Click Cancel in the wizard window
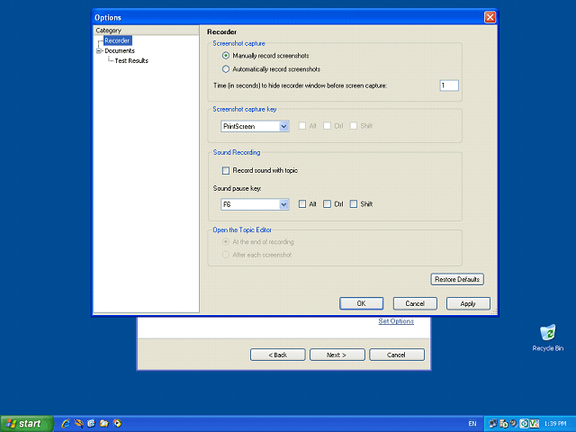This screenshot has height=432, width=576. click(396, 355)
